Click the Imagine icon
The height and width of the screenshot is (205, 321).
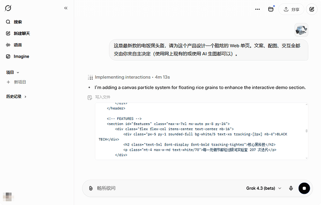point(8,56)
